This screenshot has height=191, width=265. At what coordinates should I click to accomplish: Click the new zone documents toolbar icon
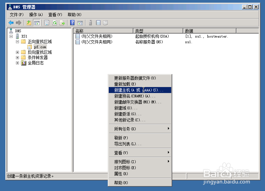[x=106, y=23]
